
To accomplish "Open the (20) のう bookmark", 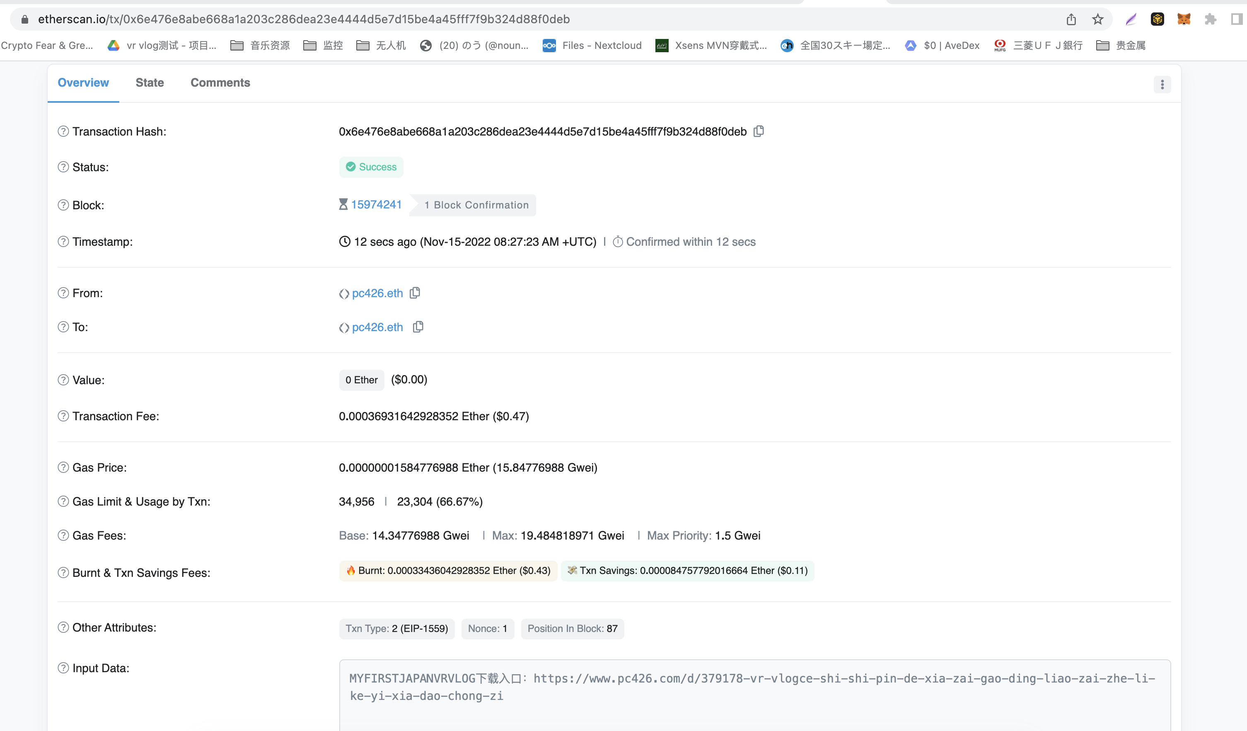I will pyautogui.click(x=474, y=46).
